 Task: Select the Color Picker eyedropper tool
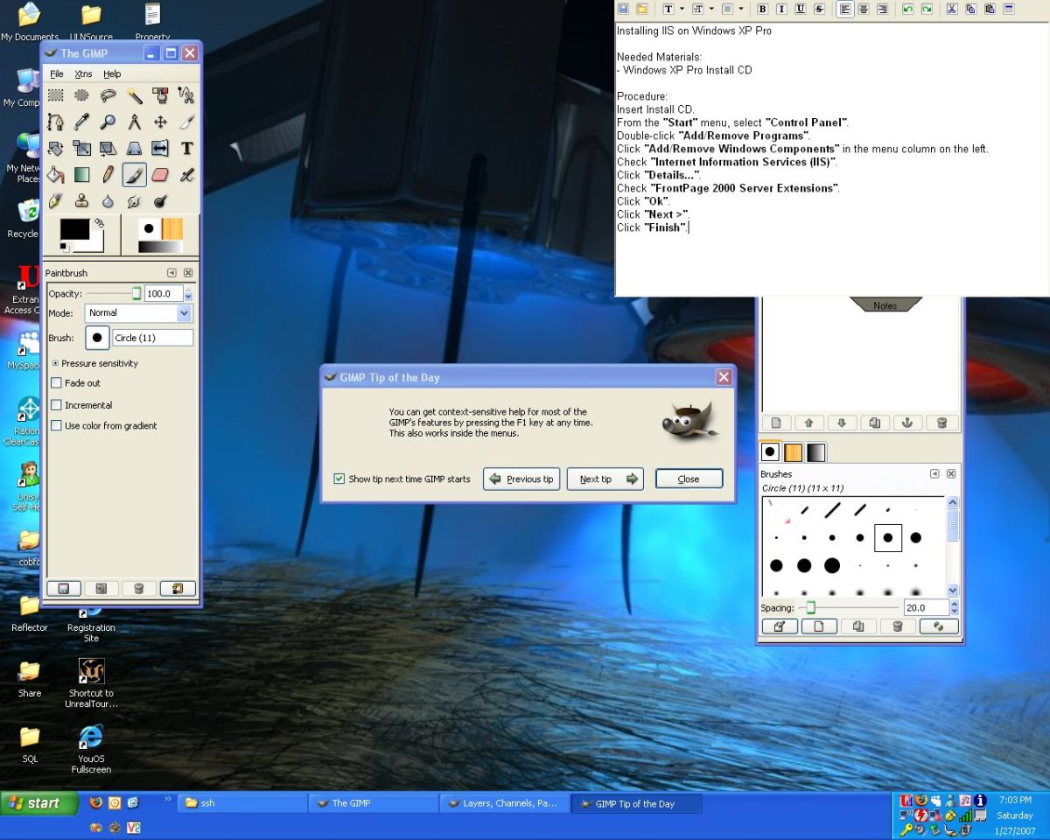tap(82, 122)
